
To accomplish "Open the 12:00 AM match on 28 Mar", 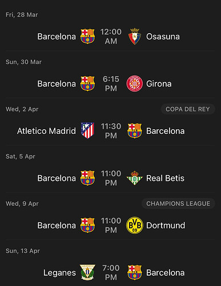I will click(x=111, y=36).
